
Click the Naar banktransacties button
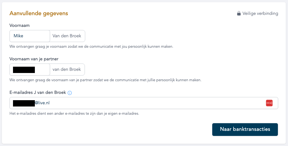pos(245,129)
